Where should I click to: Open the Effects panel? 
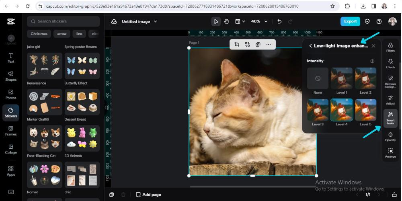pos(390,64)
